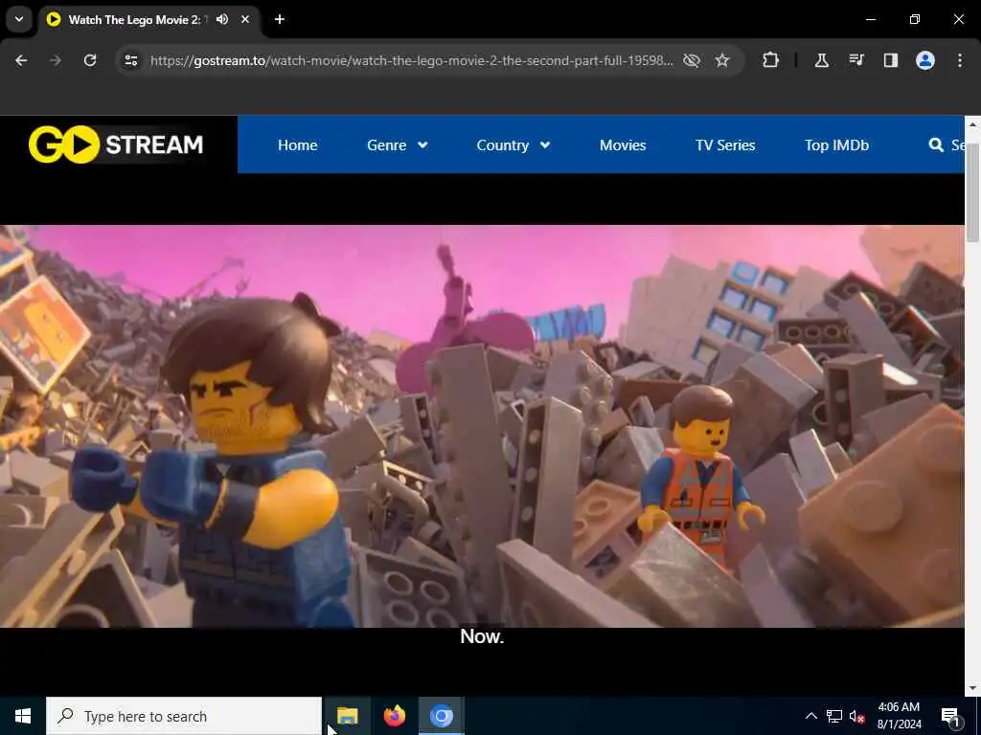The width and height of the screenshot is (981, 735).
Task: Reload the page with the refresh icon
Action: coord(90,60)
